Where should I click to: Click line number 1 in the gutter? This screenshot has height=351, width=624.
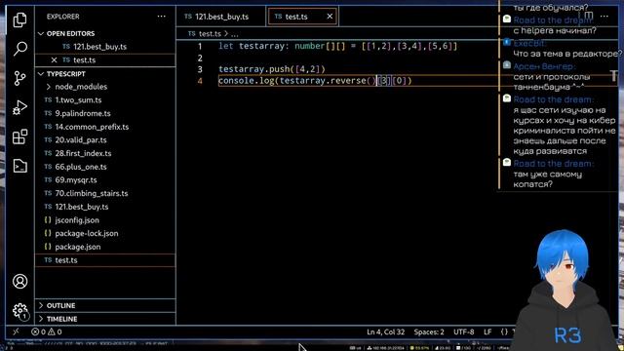tap(200, 46)
